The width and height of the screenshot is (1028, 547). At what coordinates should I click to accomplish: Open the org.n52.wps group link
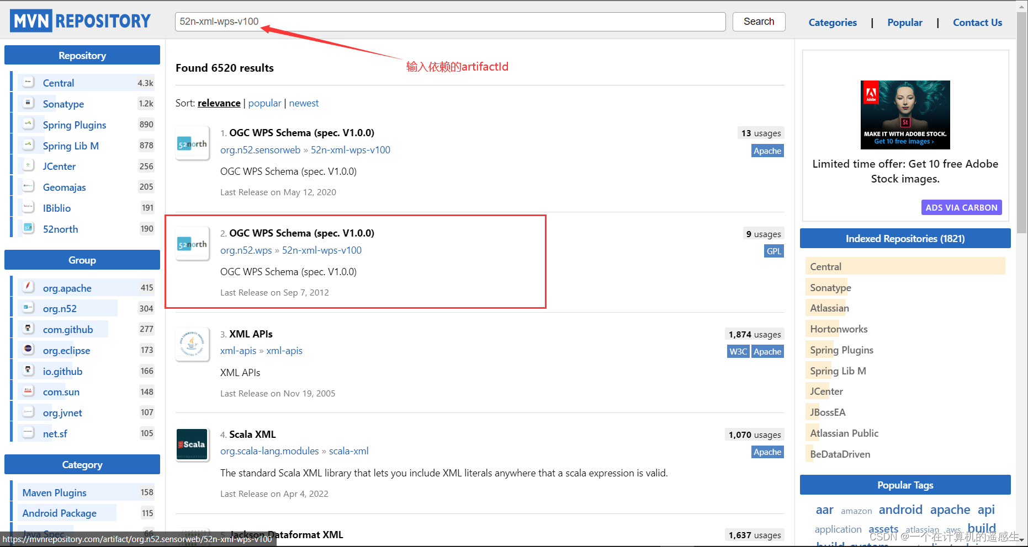pos(246,250)
